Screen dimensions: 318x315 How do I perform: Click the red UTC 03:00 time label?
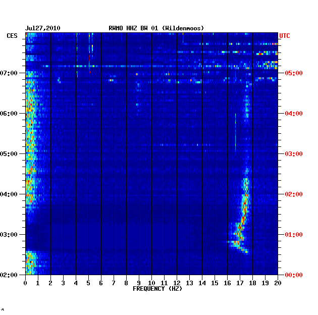(x=294, y=154)
